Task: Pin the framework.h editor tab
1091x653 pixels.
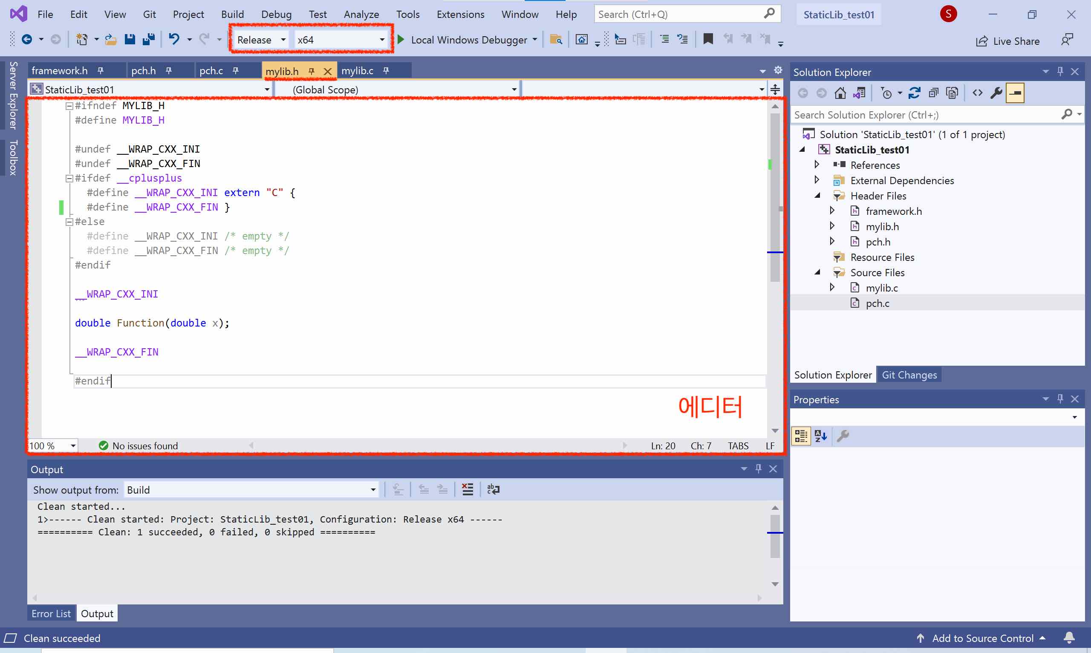Action: pos(100,70)
